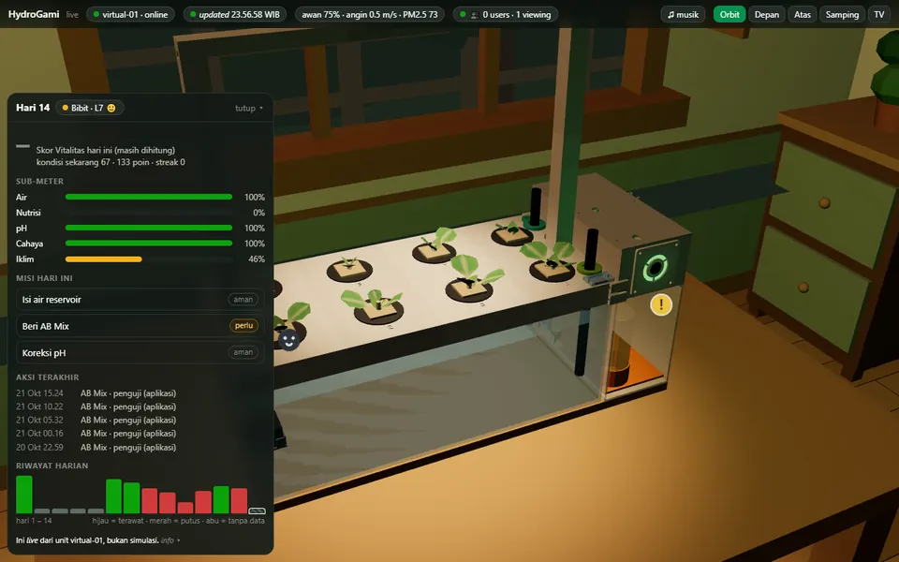Image resolution: width=899 pixels, height=562 pixels.
Task: Switch to Depan camera view
Action: [766, 14]
